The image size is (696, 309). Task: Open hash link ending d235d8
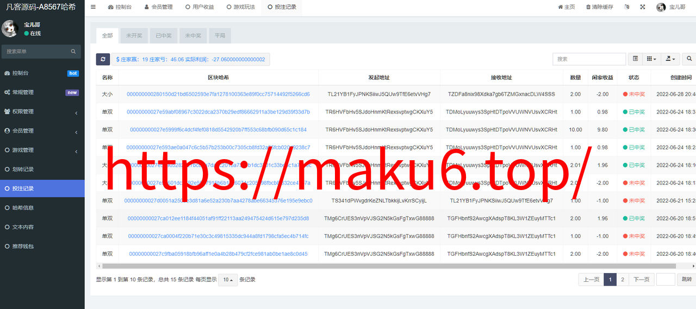[218, 218]
